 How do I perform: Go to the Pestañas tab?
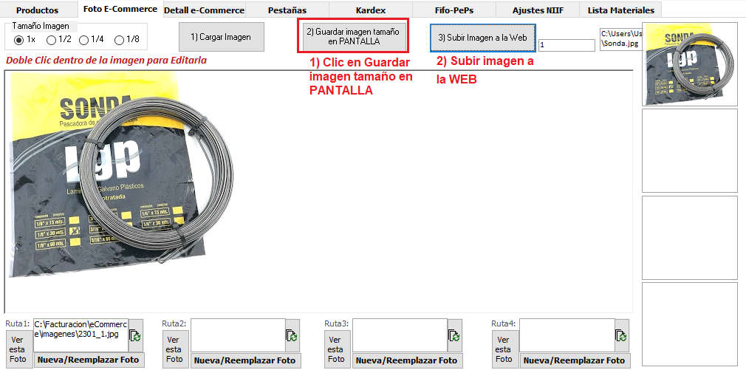(x=287, y=10)
